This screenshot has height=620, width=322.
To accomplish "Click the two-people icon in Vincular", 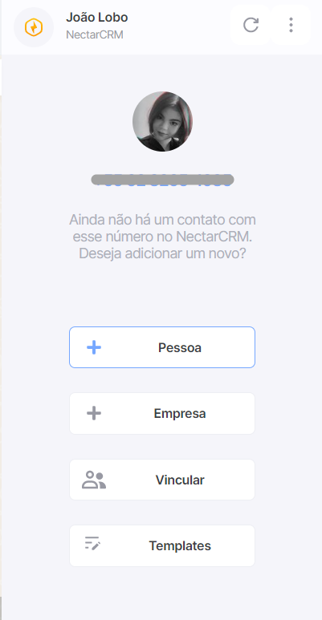I will pyautogui.click(x=94, y=480).
